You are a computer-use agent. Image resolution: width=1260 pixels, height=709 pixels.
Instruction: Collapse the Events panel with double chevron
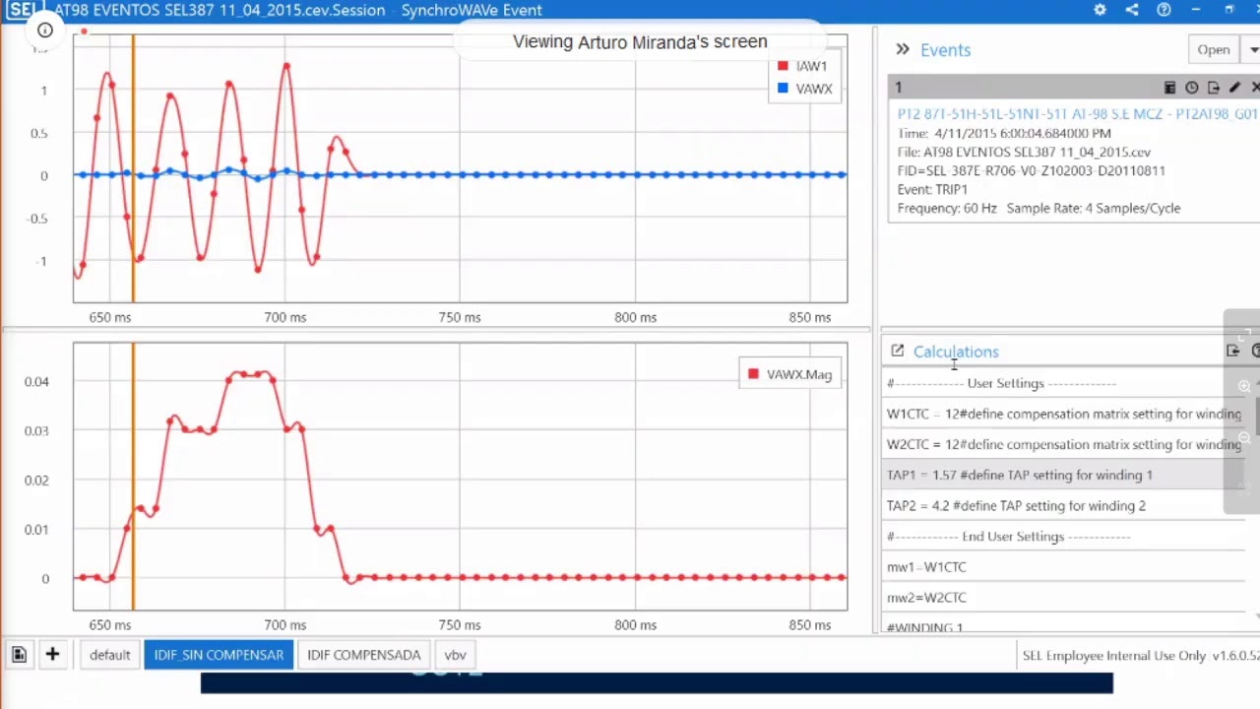click(903, 49)
